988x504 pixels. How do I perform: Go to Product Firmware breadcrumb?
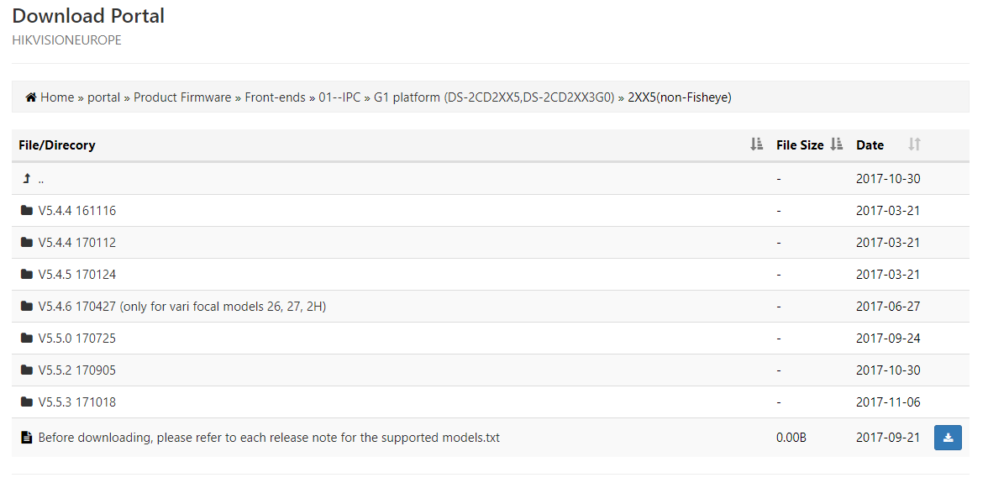coord(182,97)
